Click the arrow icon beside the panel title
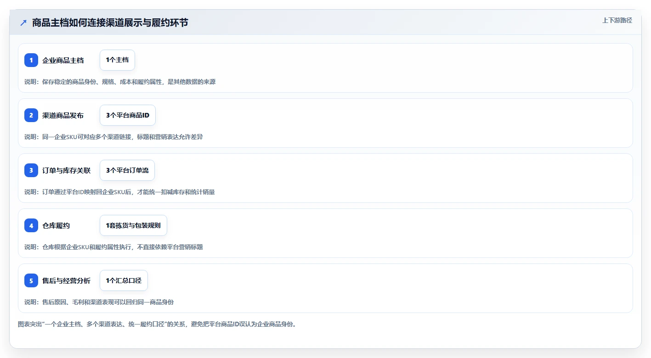The width and height of the screenshot is (651, 358). (x=23, y=22)
